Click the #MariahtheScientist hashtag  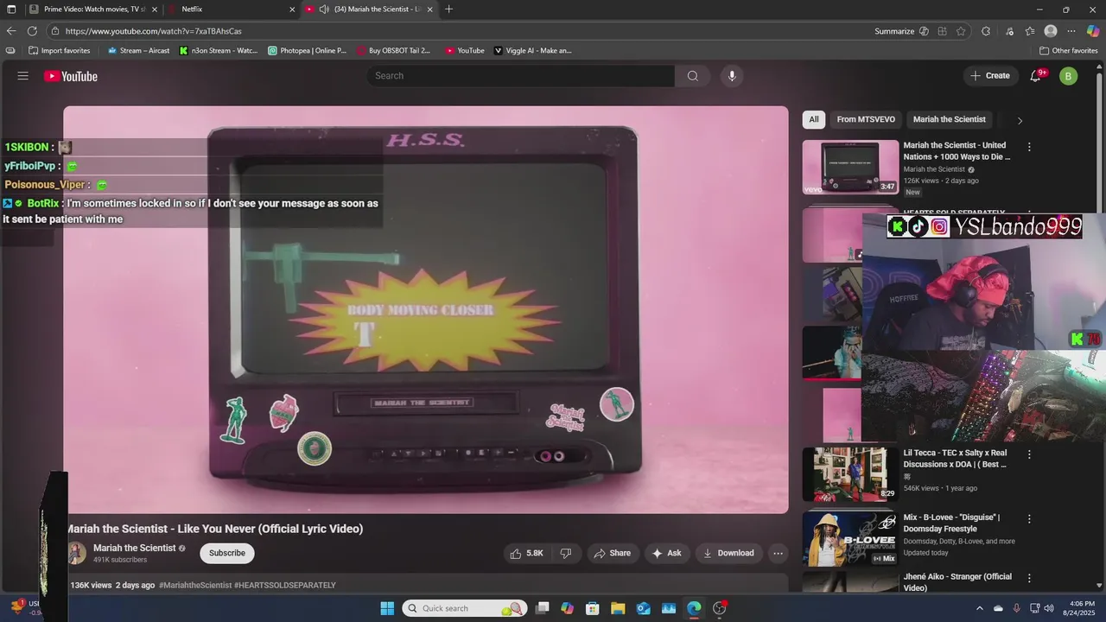195,585
